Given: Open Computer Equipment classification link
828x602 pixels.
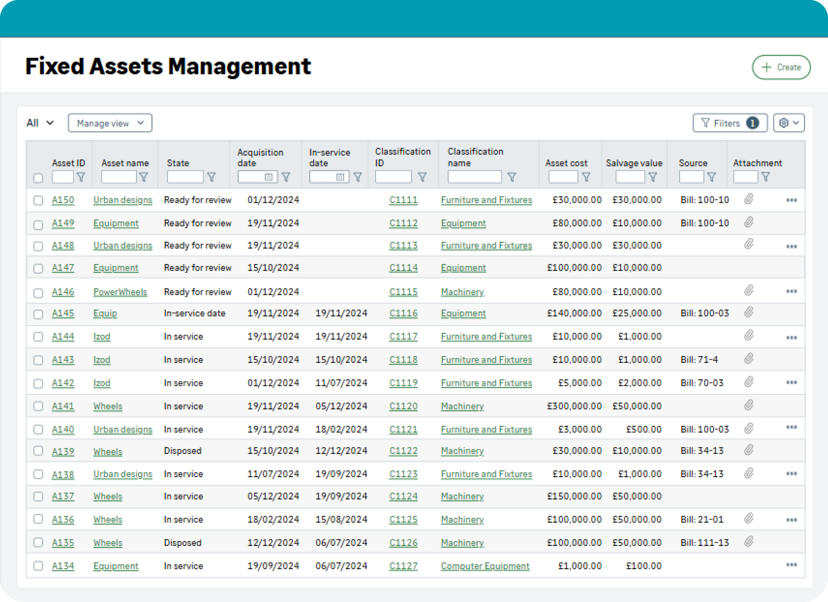Looking at the screenshot, I should 485,566.
